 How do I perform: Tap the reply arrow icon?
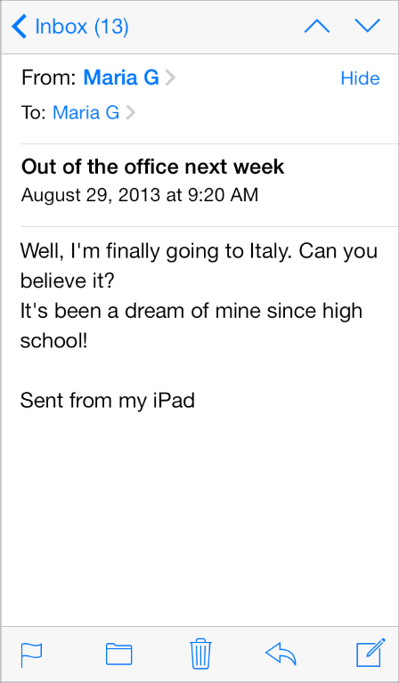tap(281, 654)
